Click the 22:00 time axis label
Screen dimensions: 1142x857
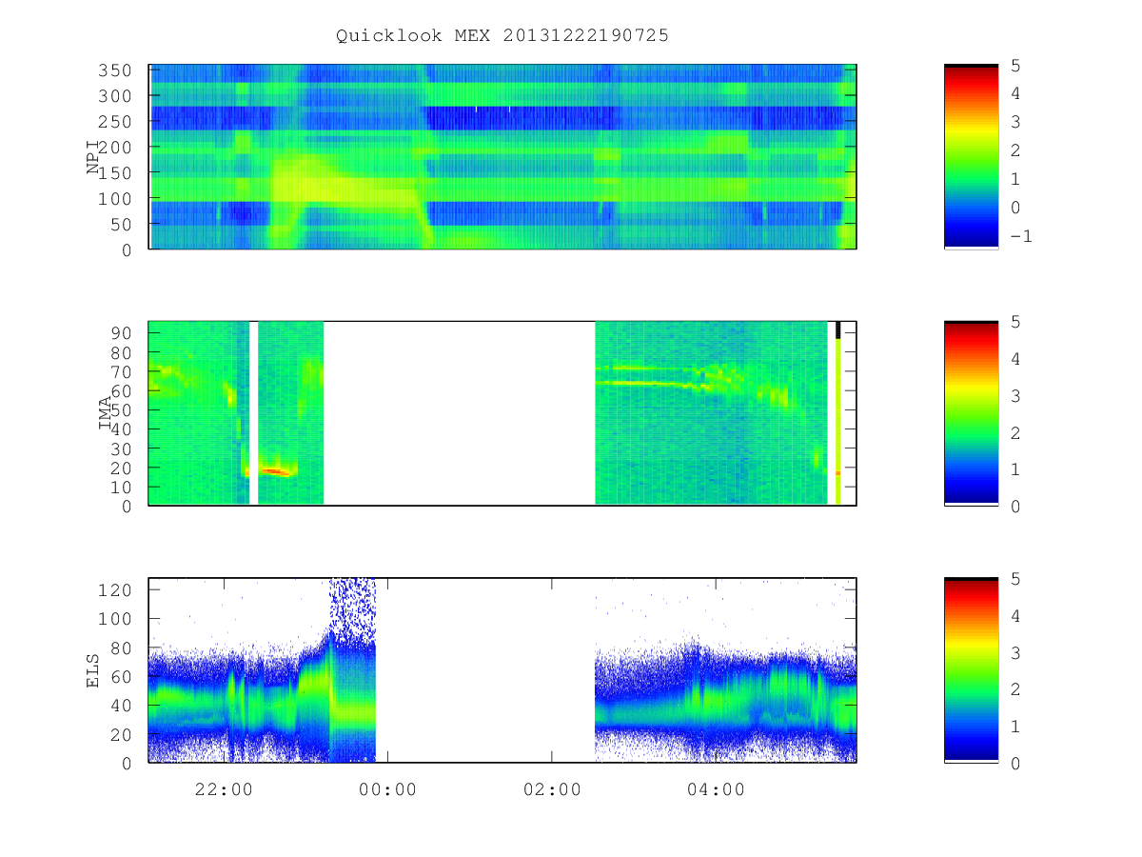[x=225, y=789]
